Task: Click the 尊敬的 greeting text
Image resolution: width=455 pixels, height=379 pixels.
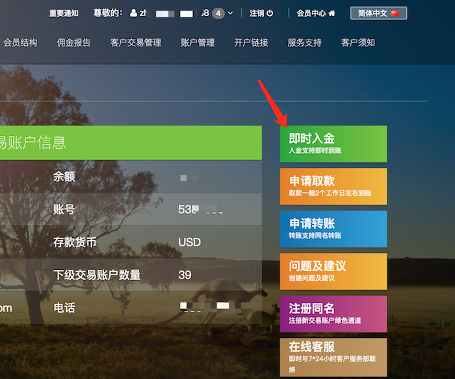Action: point(108,13)
